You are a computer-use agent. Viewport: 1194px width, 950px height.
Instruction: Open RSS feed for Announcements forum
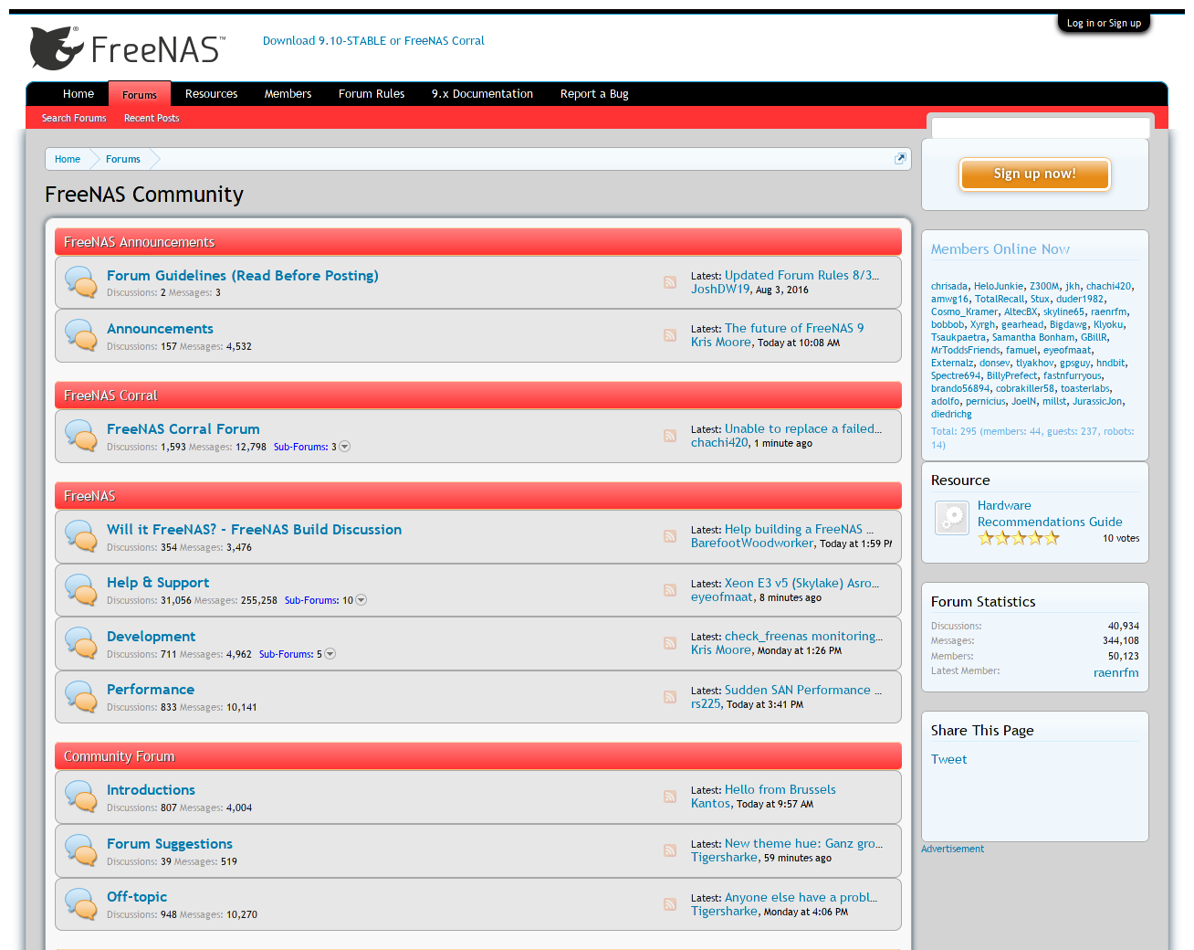pos(670,335)
